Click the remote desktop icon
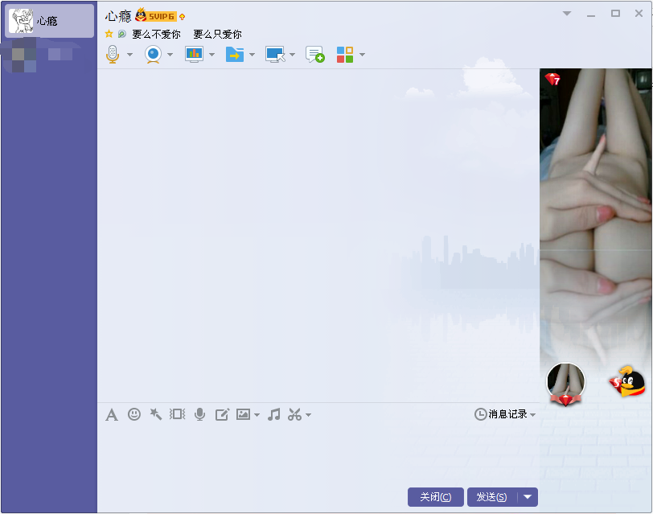This screenshot has width=653, height=514. [x=275, y=55]
